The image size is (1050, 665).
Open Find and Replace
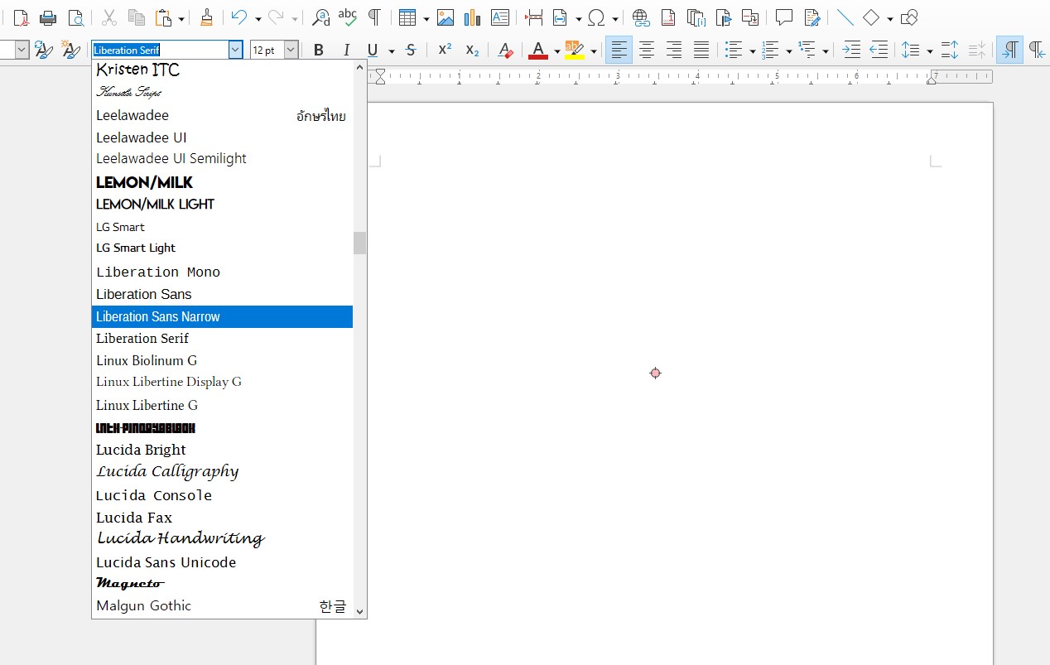click(320, 17)
